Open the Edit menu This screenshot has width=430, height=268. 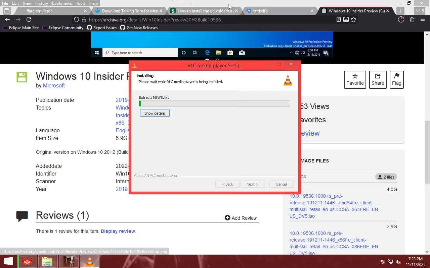[x=15, y=3]
